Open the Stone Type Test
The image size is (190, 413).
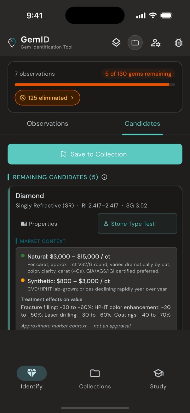137,224
